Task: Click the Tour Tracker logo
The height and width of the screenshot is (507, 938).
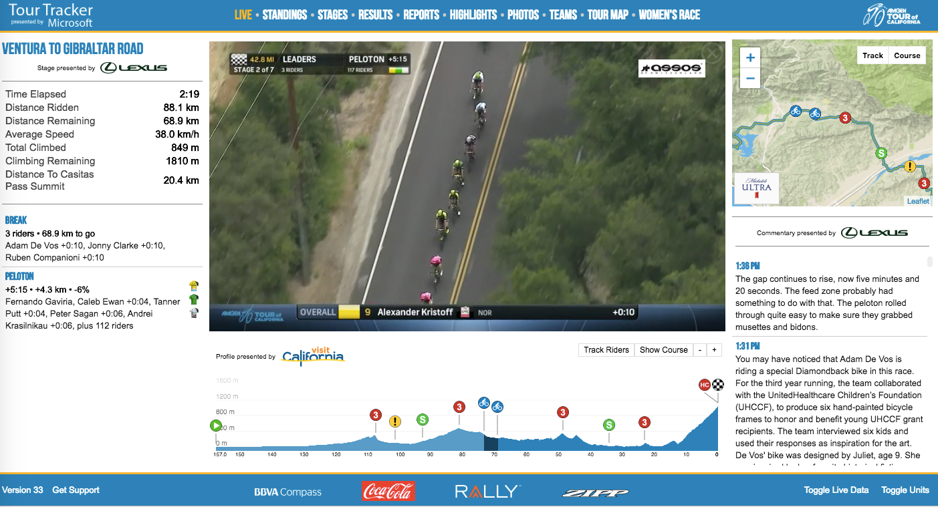Action: (x=51, y=15)
